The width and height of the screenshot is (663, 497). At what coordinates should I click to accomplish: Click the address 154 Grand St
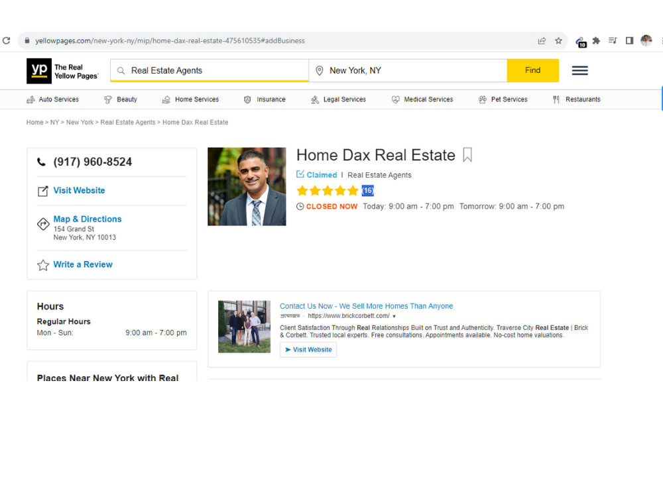(x=74, y=229)
